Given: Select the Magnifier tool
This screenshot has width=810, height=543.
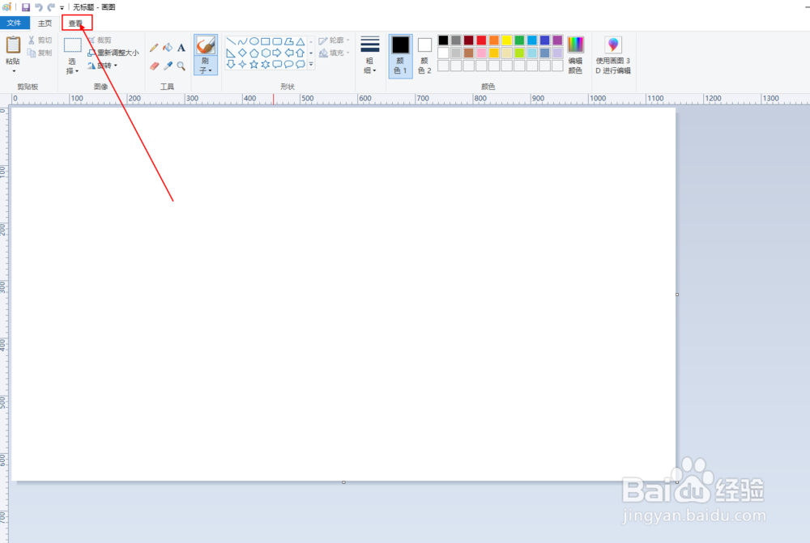Looking at the screenshot, I should [181, 66].
